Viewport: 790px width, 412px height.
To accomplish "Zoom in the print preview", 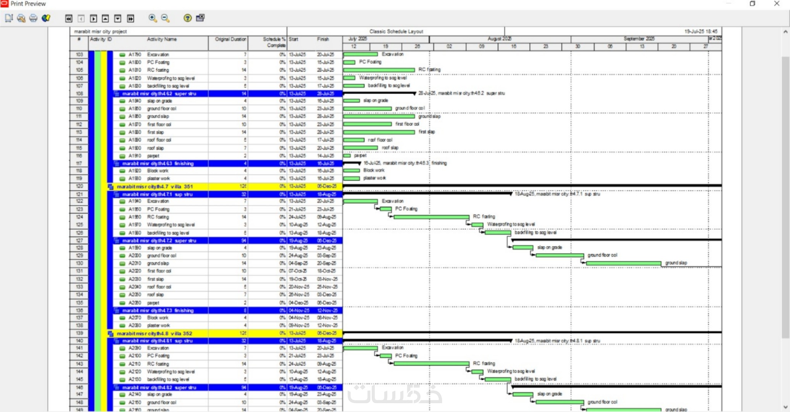I will click(153, 18).
